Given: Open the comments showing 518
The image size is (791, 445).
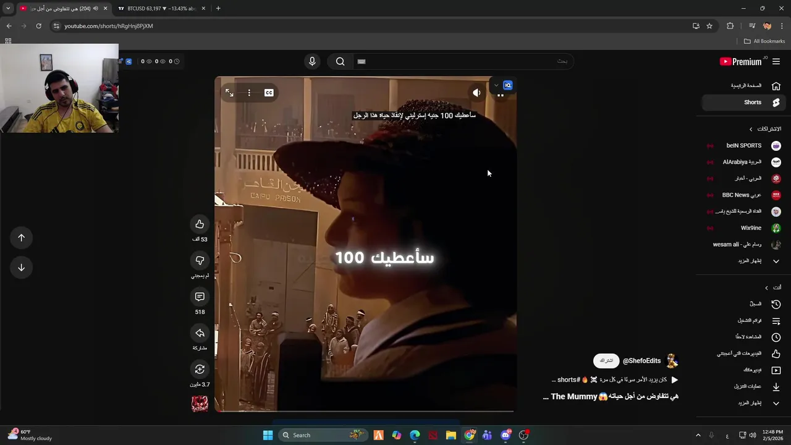Looking at the screenshot, I should tap(200, 297).
